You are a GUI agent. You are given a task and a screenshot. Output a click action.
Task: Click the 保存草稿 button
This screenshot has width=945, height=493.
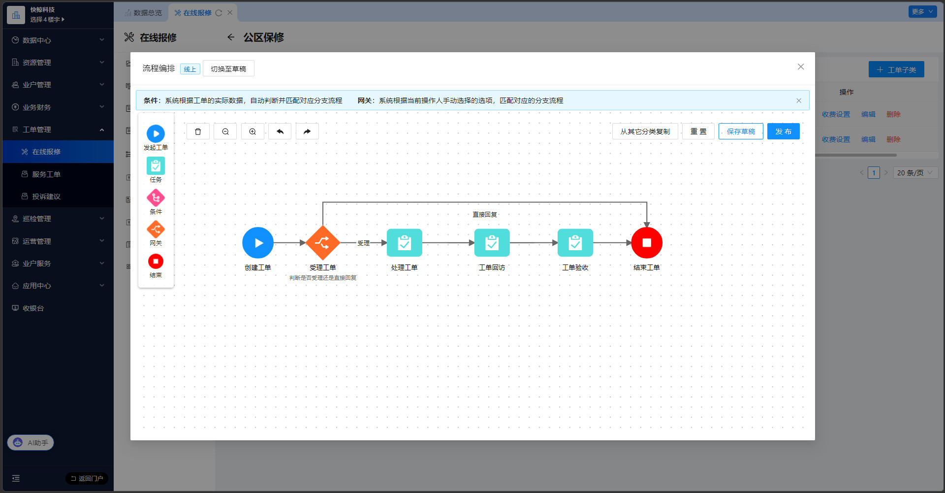pos(741,131)
